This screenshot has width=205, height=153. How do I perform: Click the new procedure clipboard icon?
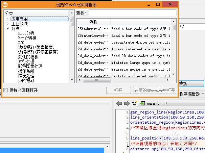tap(135, 103)
